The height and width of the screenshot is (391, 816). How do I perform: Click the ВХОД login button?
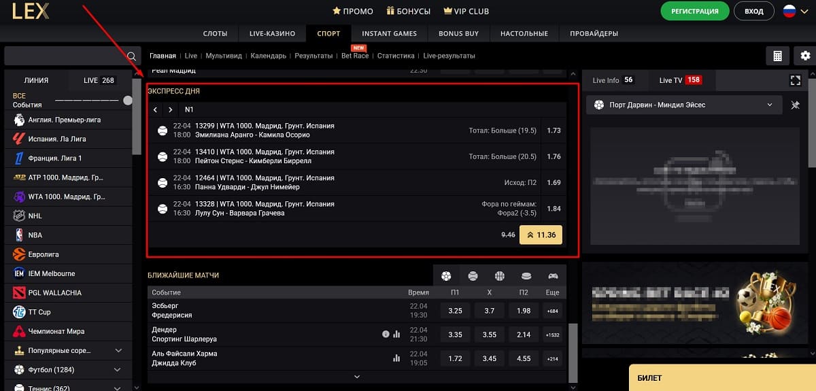[x=753, y=12]
